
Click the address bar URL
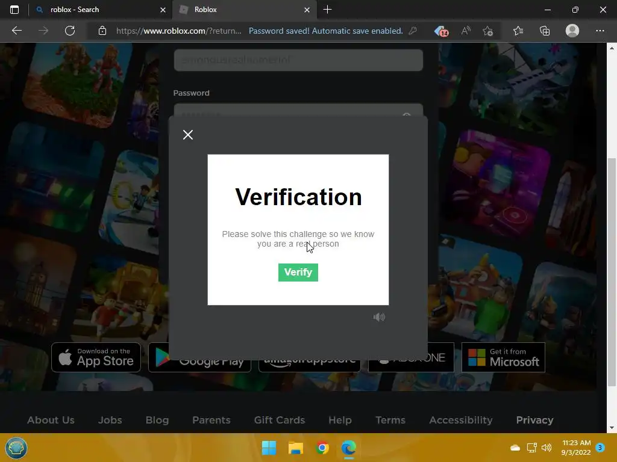179,31
